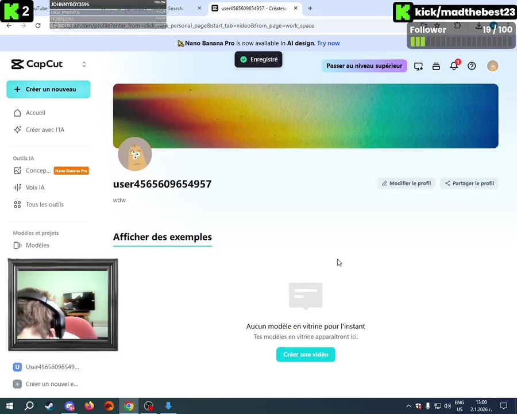517x414 pixels.
Task: Open Tous les outils
Action: click(x=44, y=204)
